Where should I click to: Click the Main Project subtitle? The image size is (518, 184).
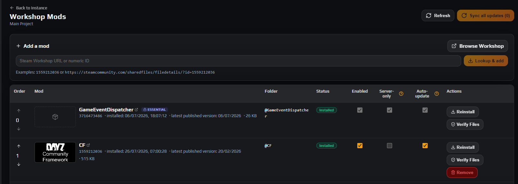pyautogui.click(x=21, y=24)
